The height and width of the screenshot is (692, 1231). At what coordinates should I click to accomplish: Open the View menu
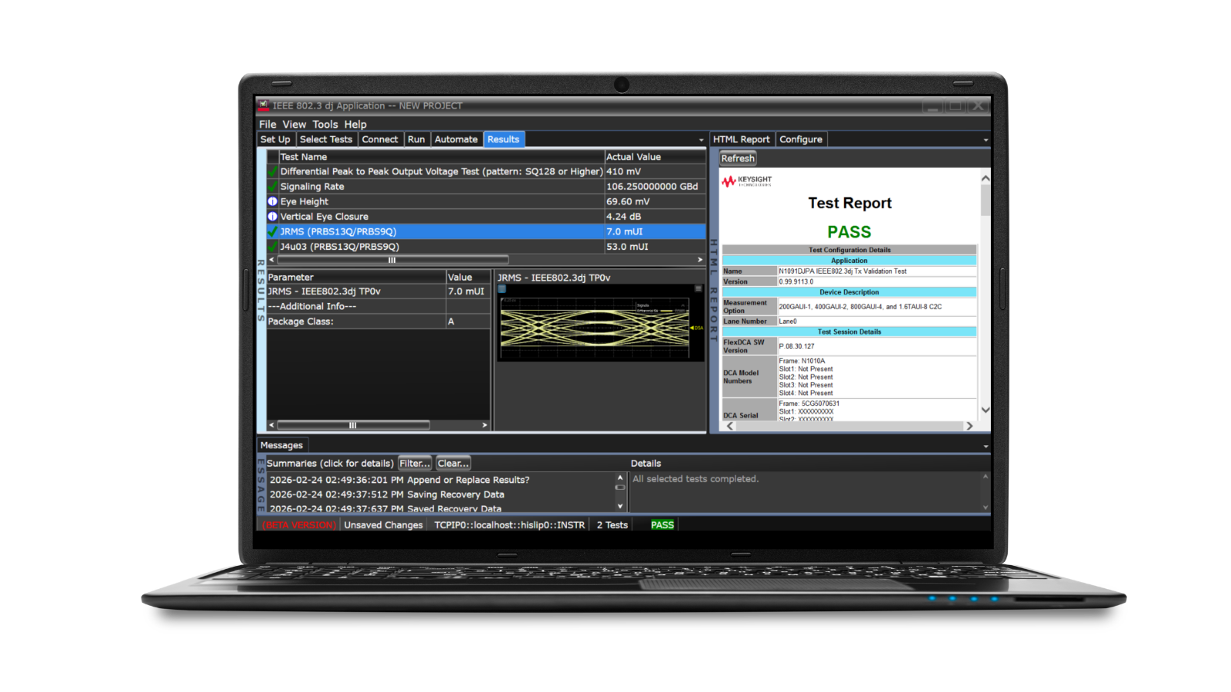point(294,124)
